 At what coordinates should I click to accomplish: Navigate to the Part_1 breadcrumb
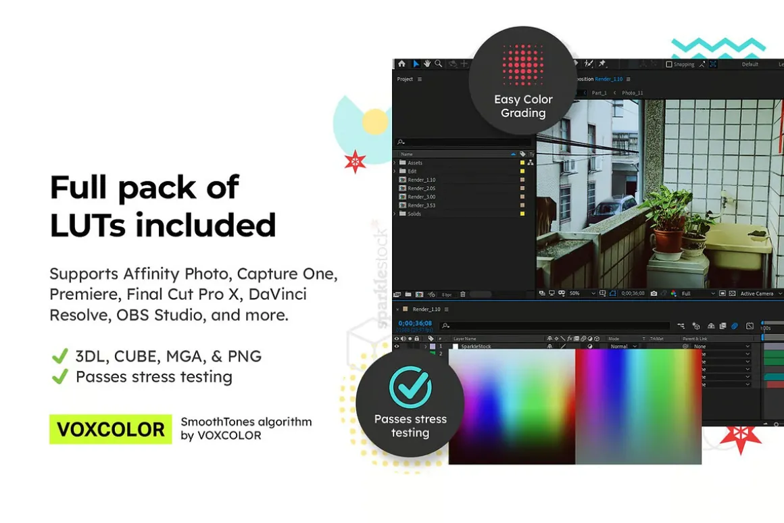[x=599, y=93]
